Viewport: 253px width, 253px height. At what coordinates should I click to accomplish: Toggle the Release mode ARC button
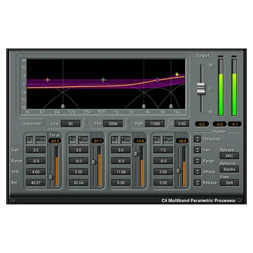coord(229,156)
